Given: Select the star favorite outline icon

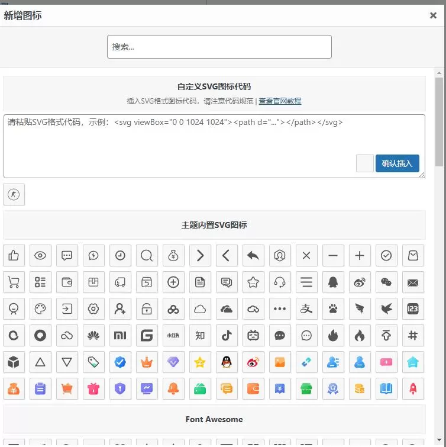Looking at the screenshot, I should (253, 282).
